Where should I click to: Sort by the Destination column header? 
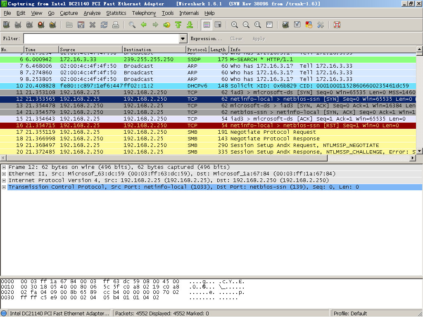(x=154, y=50)
